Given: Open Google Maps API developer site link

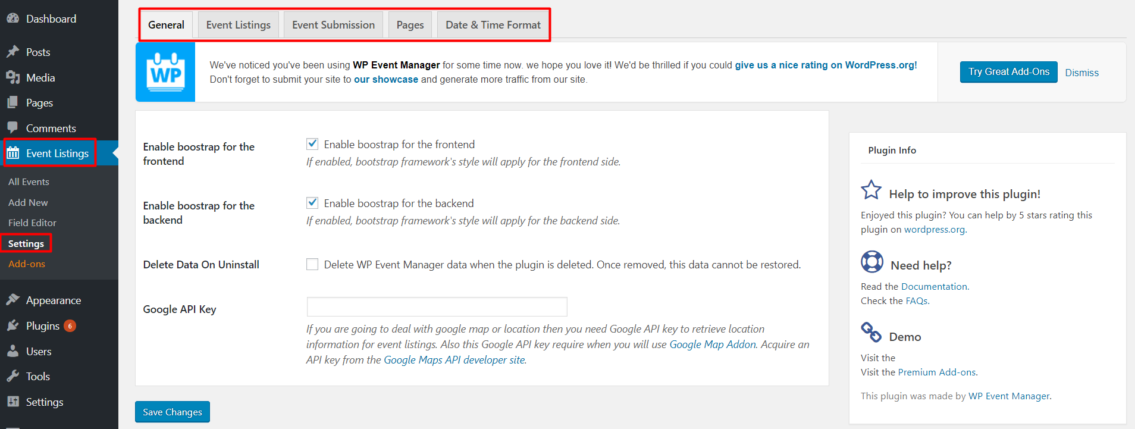Looking at the screenshot, I should (454, 359).
